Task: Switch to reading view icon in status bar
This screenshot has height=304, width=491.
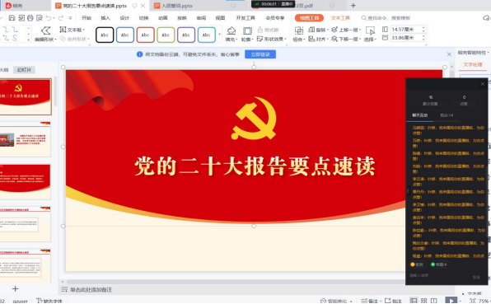Action: point(433,301)
